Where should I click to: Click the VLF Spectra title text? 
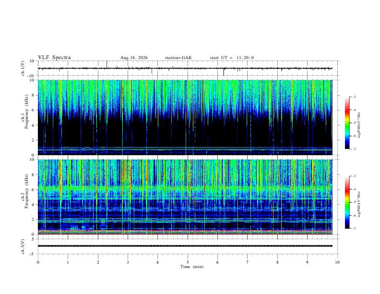[x=54, y=58]
